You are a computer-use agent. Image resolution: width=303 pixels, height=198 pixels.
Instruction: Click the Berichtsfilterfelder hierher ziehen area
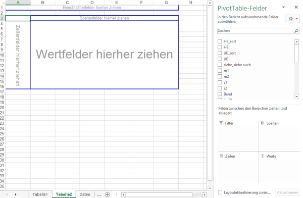click(92, 8)
